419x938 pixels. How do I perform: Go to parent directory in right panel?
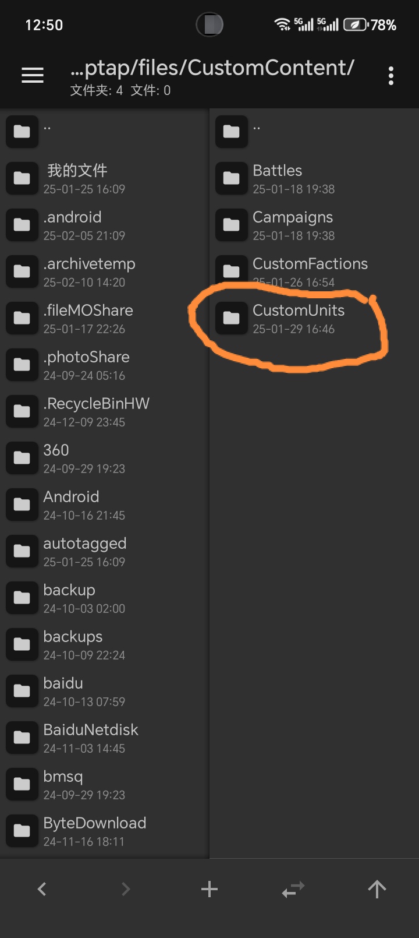(x=314, y=132)
